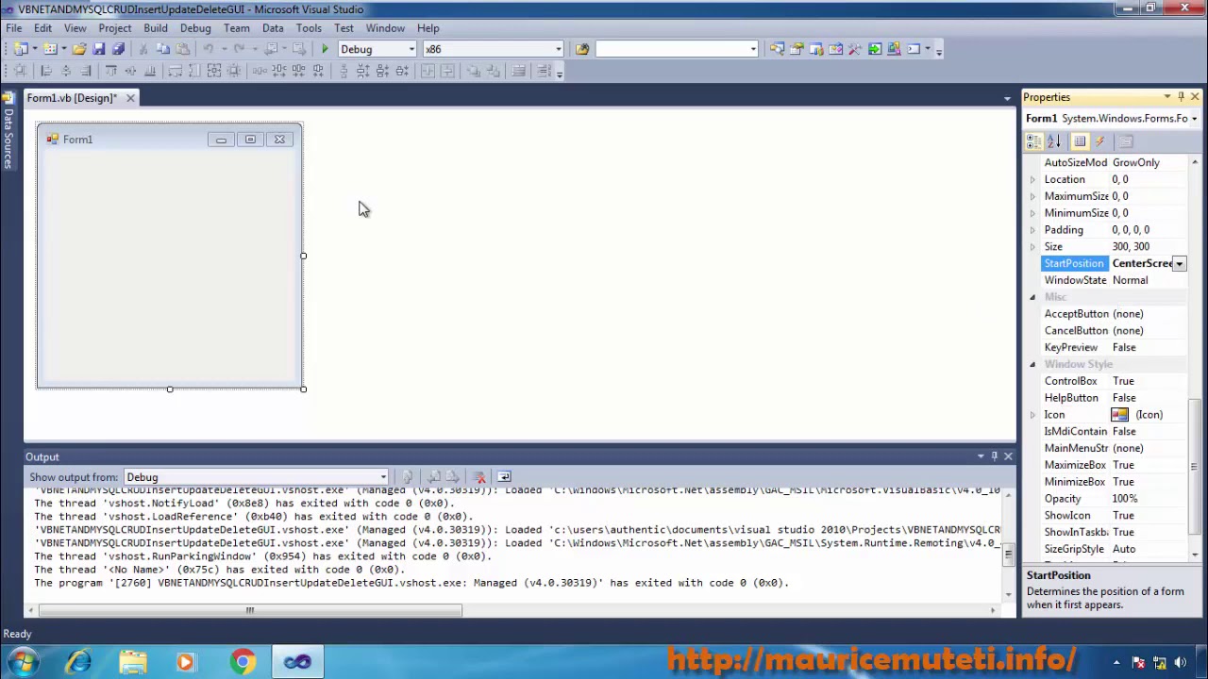This screenshot has height=679, width=1208.
Task: Launch Internet Explorer from the taskbar
Action: click(78, 662)
